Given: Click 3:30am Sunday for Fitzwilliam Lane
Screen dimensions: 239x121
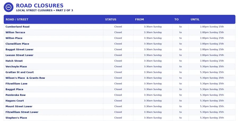Looking at the screenshot, I should pyautogui.click(x=153, y=84).
